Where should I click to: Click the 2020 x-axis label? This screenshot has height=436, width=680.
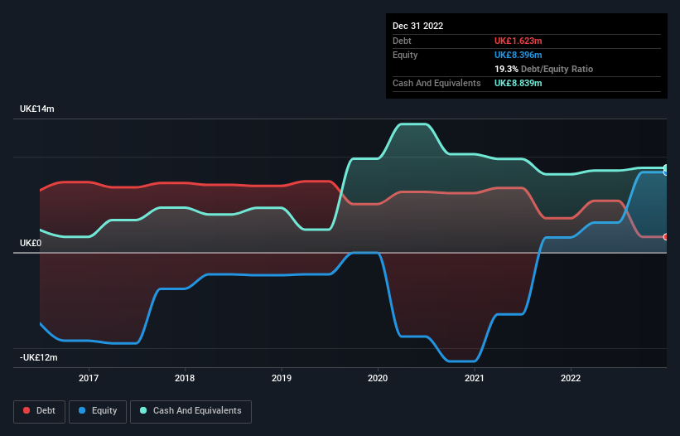pos(378,378)
